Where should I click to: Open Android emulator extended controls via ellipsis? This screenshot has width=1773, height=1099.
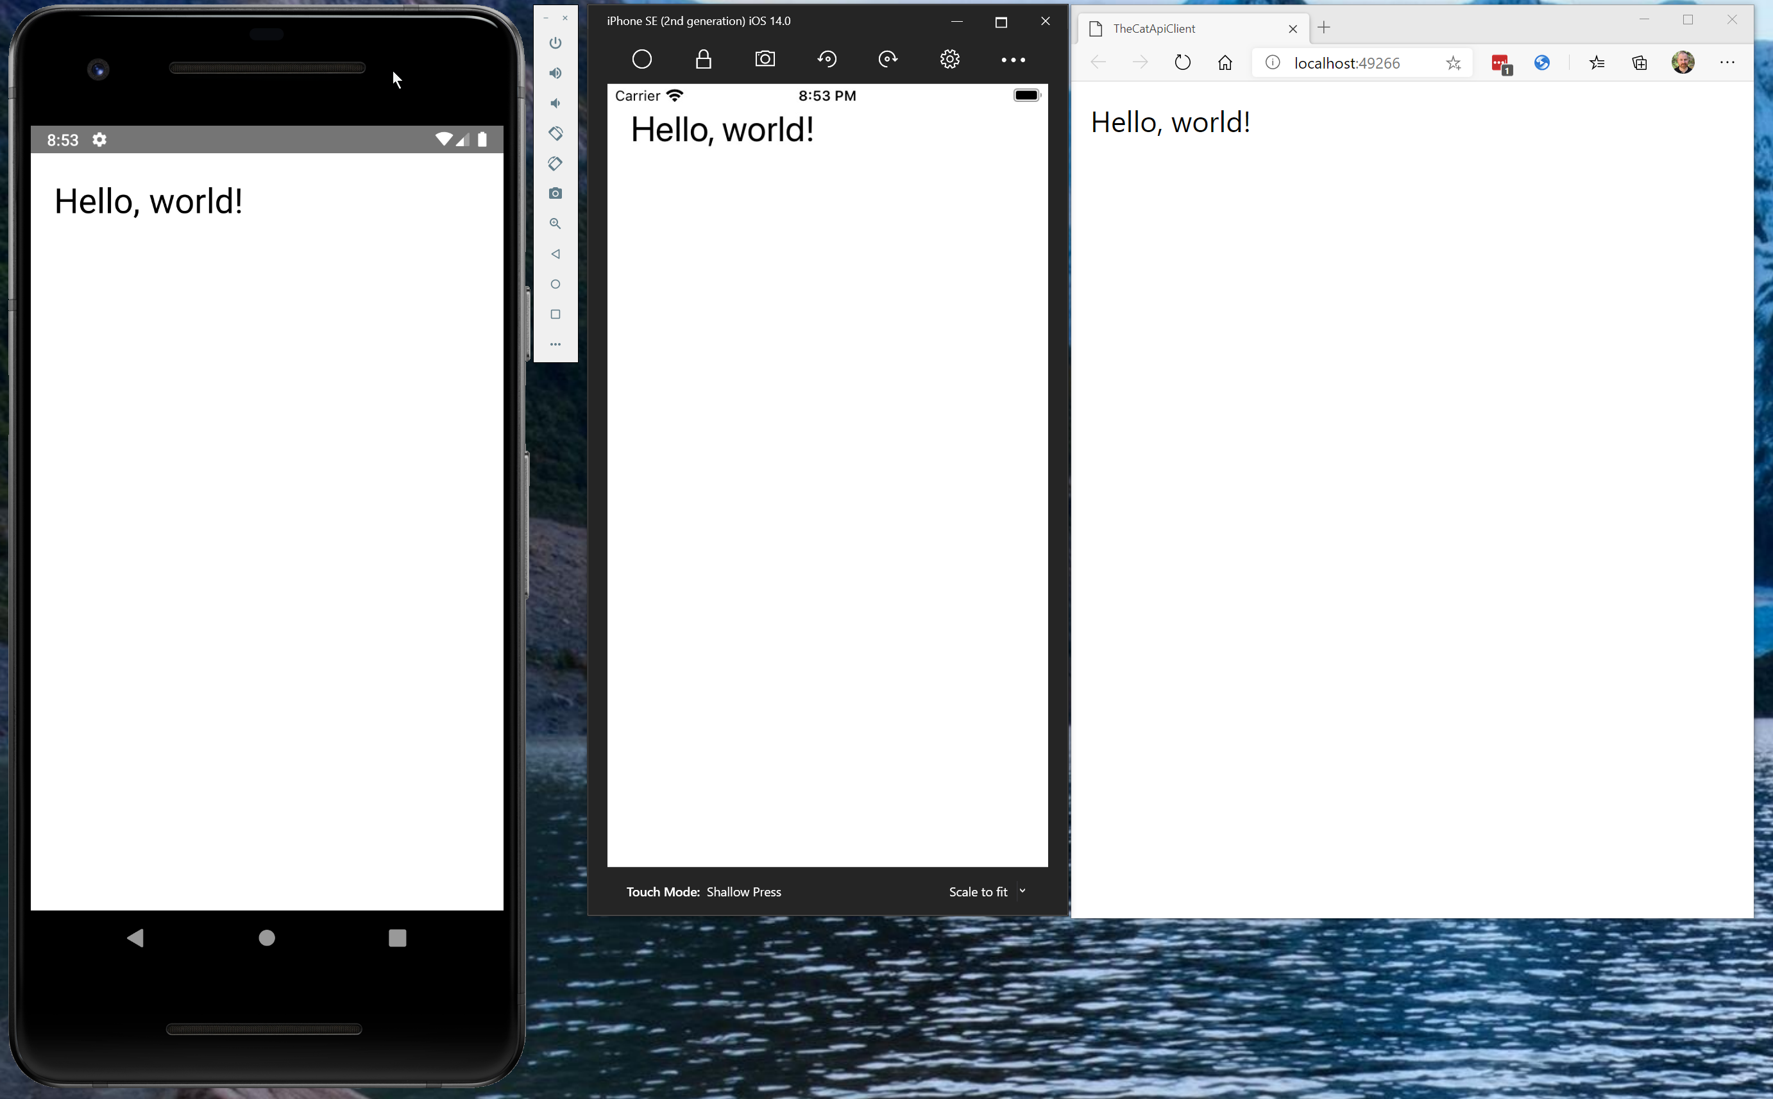[556, 344]
